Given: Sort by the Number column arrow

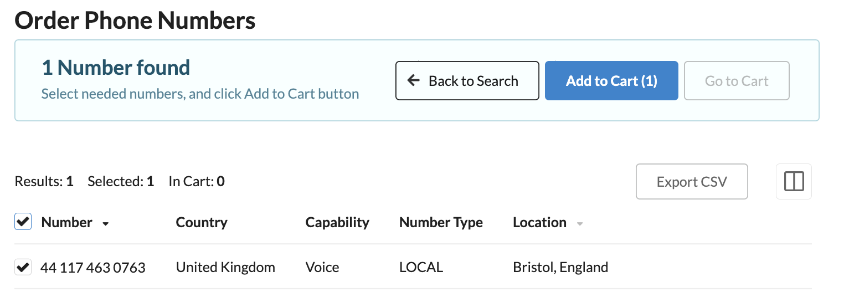Looking at the screenshot, I should tap(106, 224).
